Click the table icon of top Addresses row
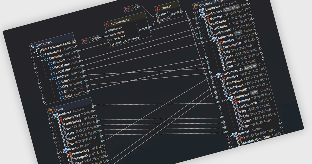Image resolution: width=312 pixels, height=164 pixels. tap(202, 11)
